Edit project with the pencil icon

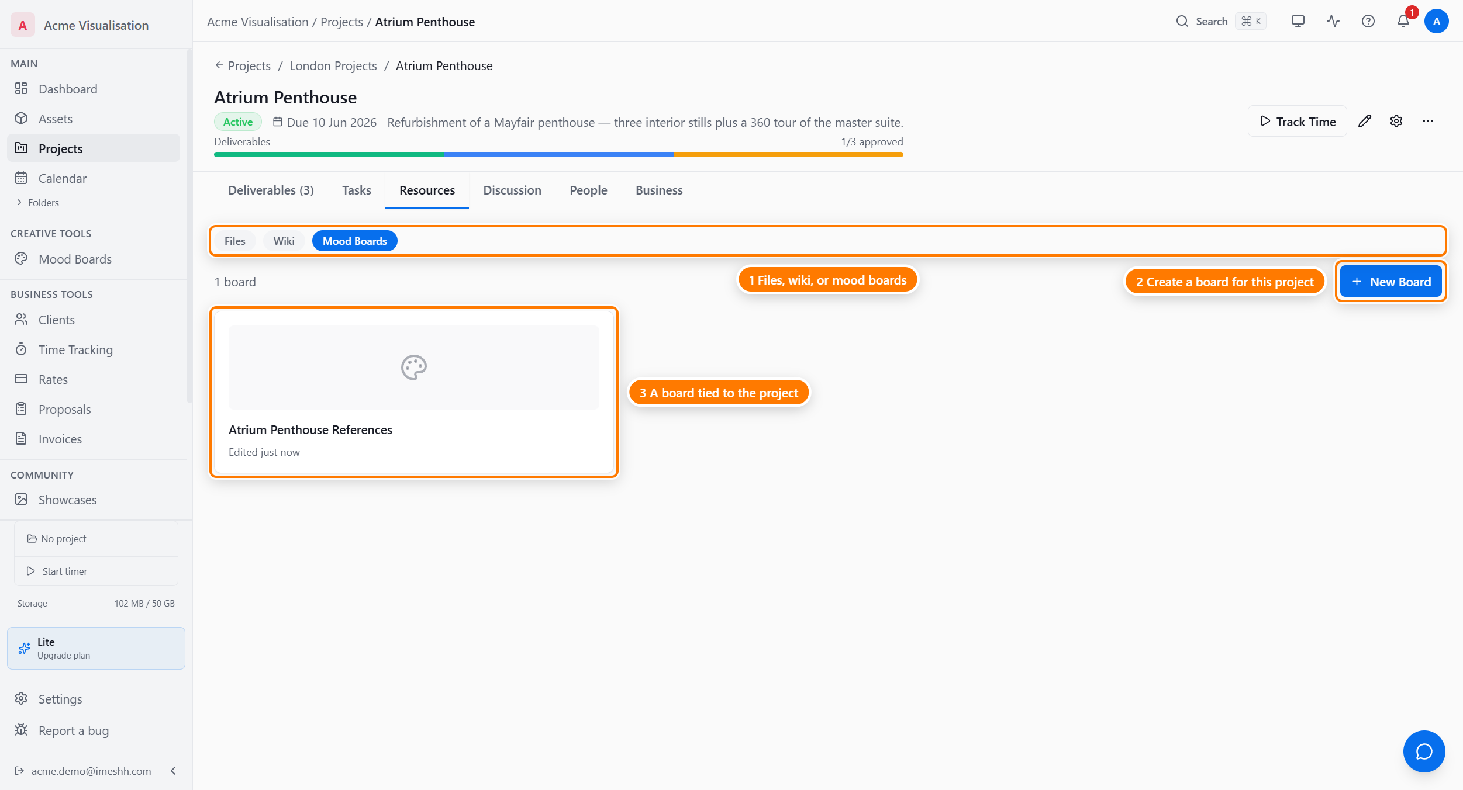pos(1364,121)
